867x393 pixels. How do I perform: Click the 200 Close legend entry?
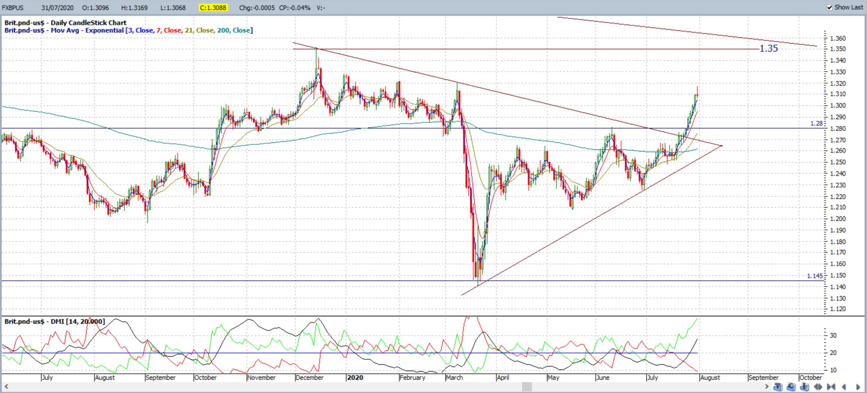234,31
